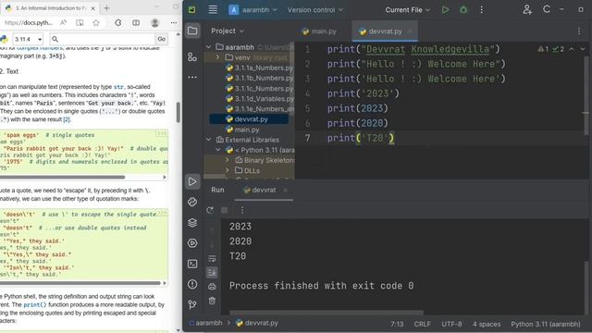
Task: Toggle scroll to end in Run console
Action: click(x=212, y=273)
